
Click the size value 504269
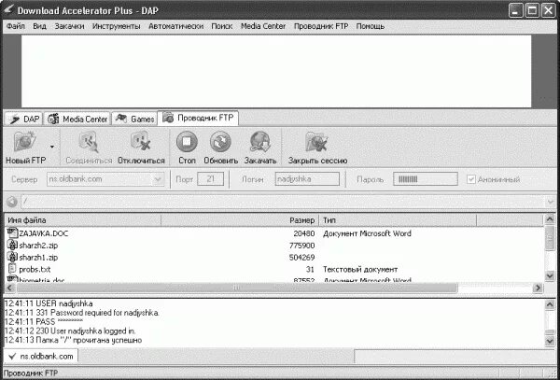[301, 257]
